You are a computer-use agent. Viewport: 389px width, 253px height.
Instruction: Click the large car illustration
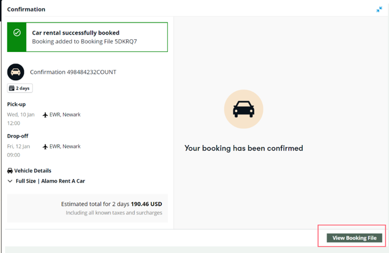pos(243,109)
